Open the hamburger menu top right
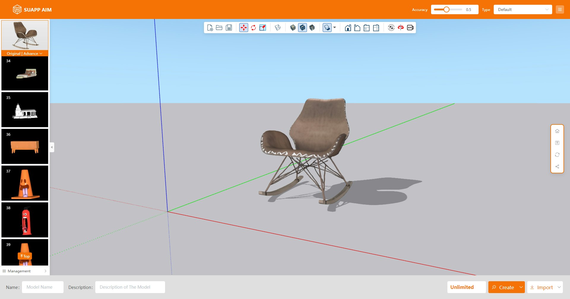The height and width of the screenshot is (299, 570). pos(560,9)
